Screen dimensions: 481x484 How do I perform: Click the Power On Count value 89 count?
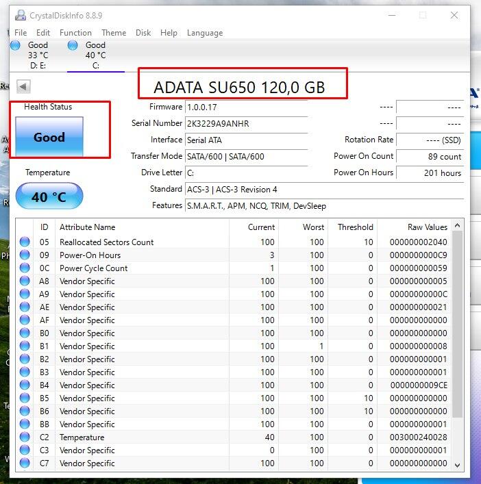[430, 157]
